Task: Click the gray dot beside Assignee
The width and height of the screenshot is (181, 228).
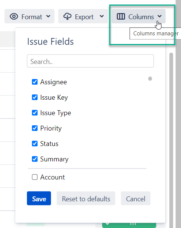Action: pyautogui.click(x=150, y=79)
